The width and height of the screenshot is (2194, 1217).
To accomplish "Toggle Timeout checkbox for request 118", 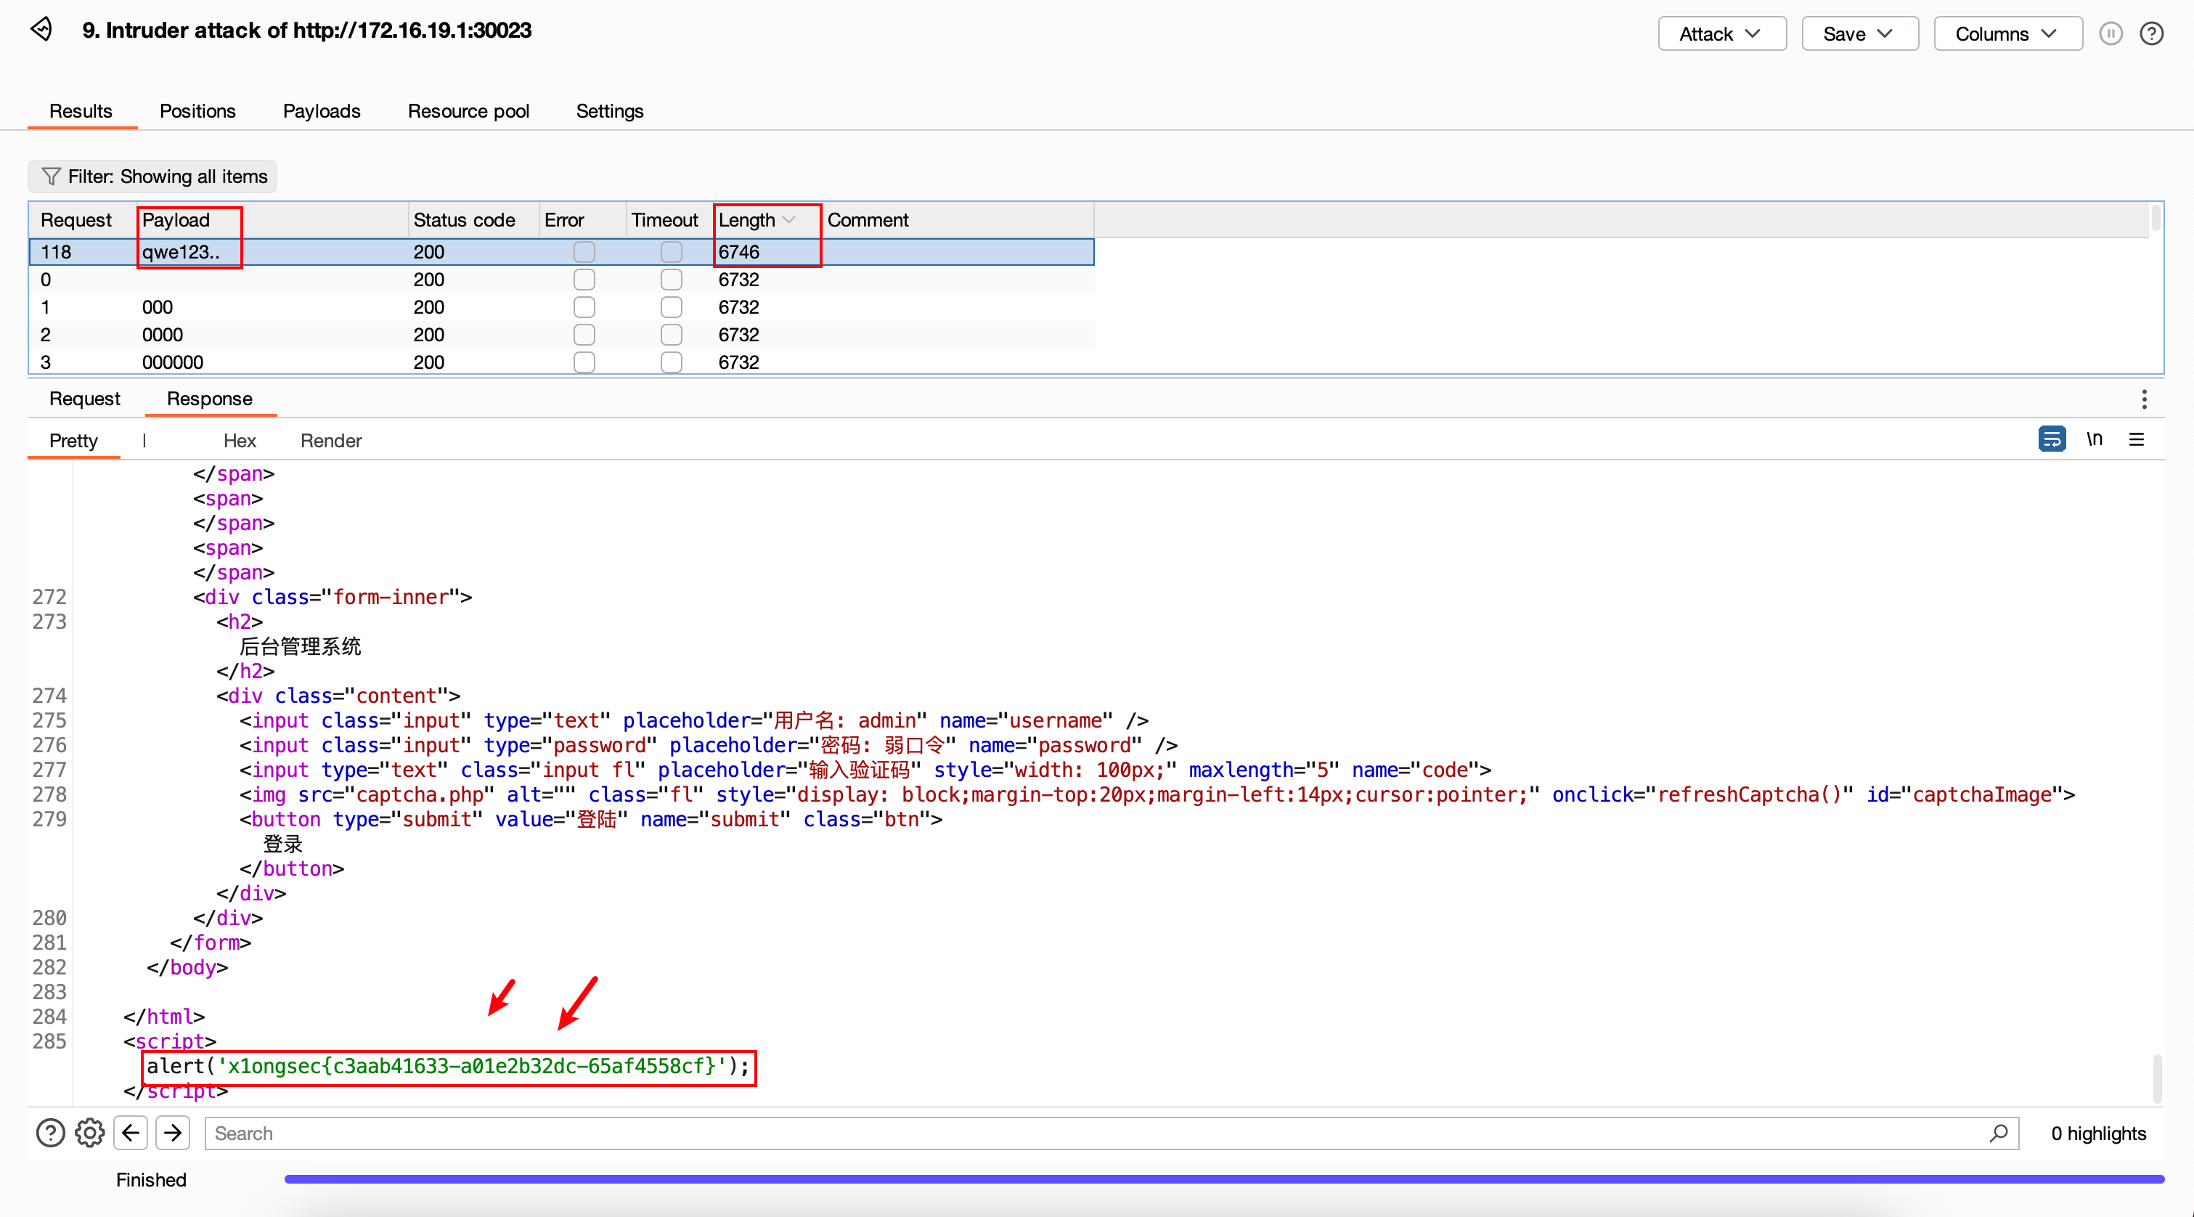I will [671, 252].
